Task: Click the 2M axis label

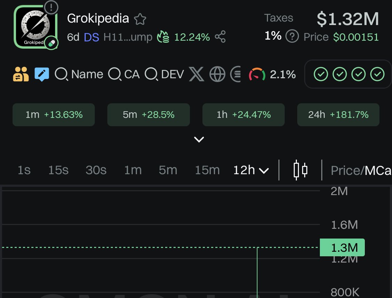Action: [x=339, y=191]
